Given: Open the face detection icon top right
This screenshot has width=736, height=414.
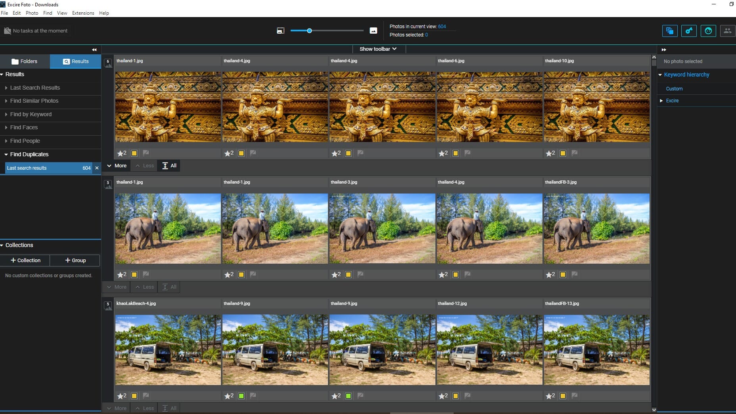Looking at the screenshot, I should click(709, 31).
